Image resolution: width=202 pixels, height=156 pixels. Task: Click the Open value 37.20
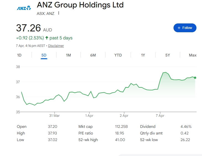[53, 127]
